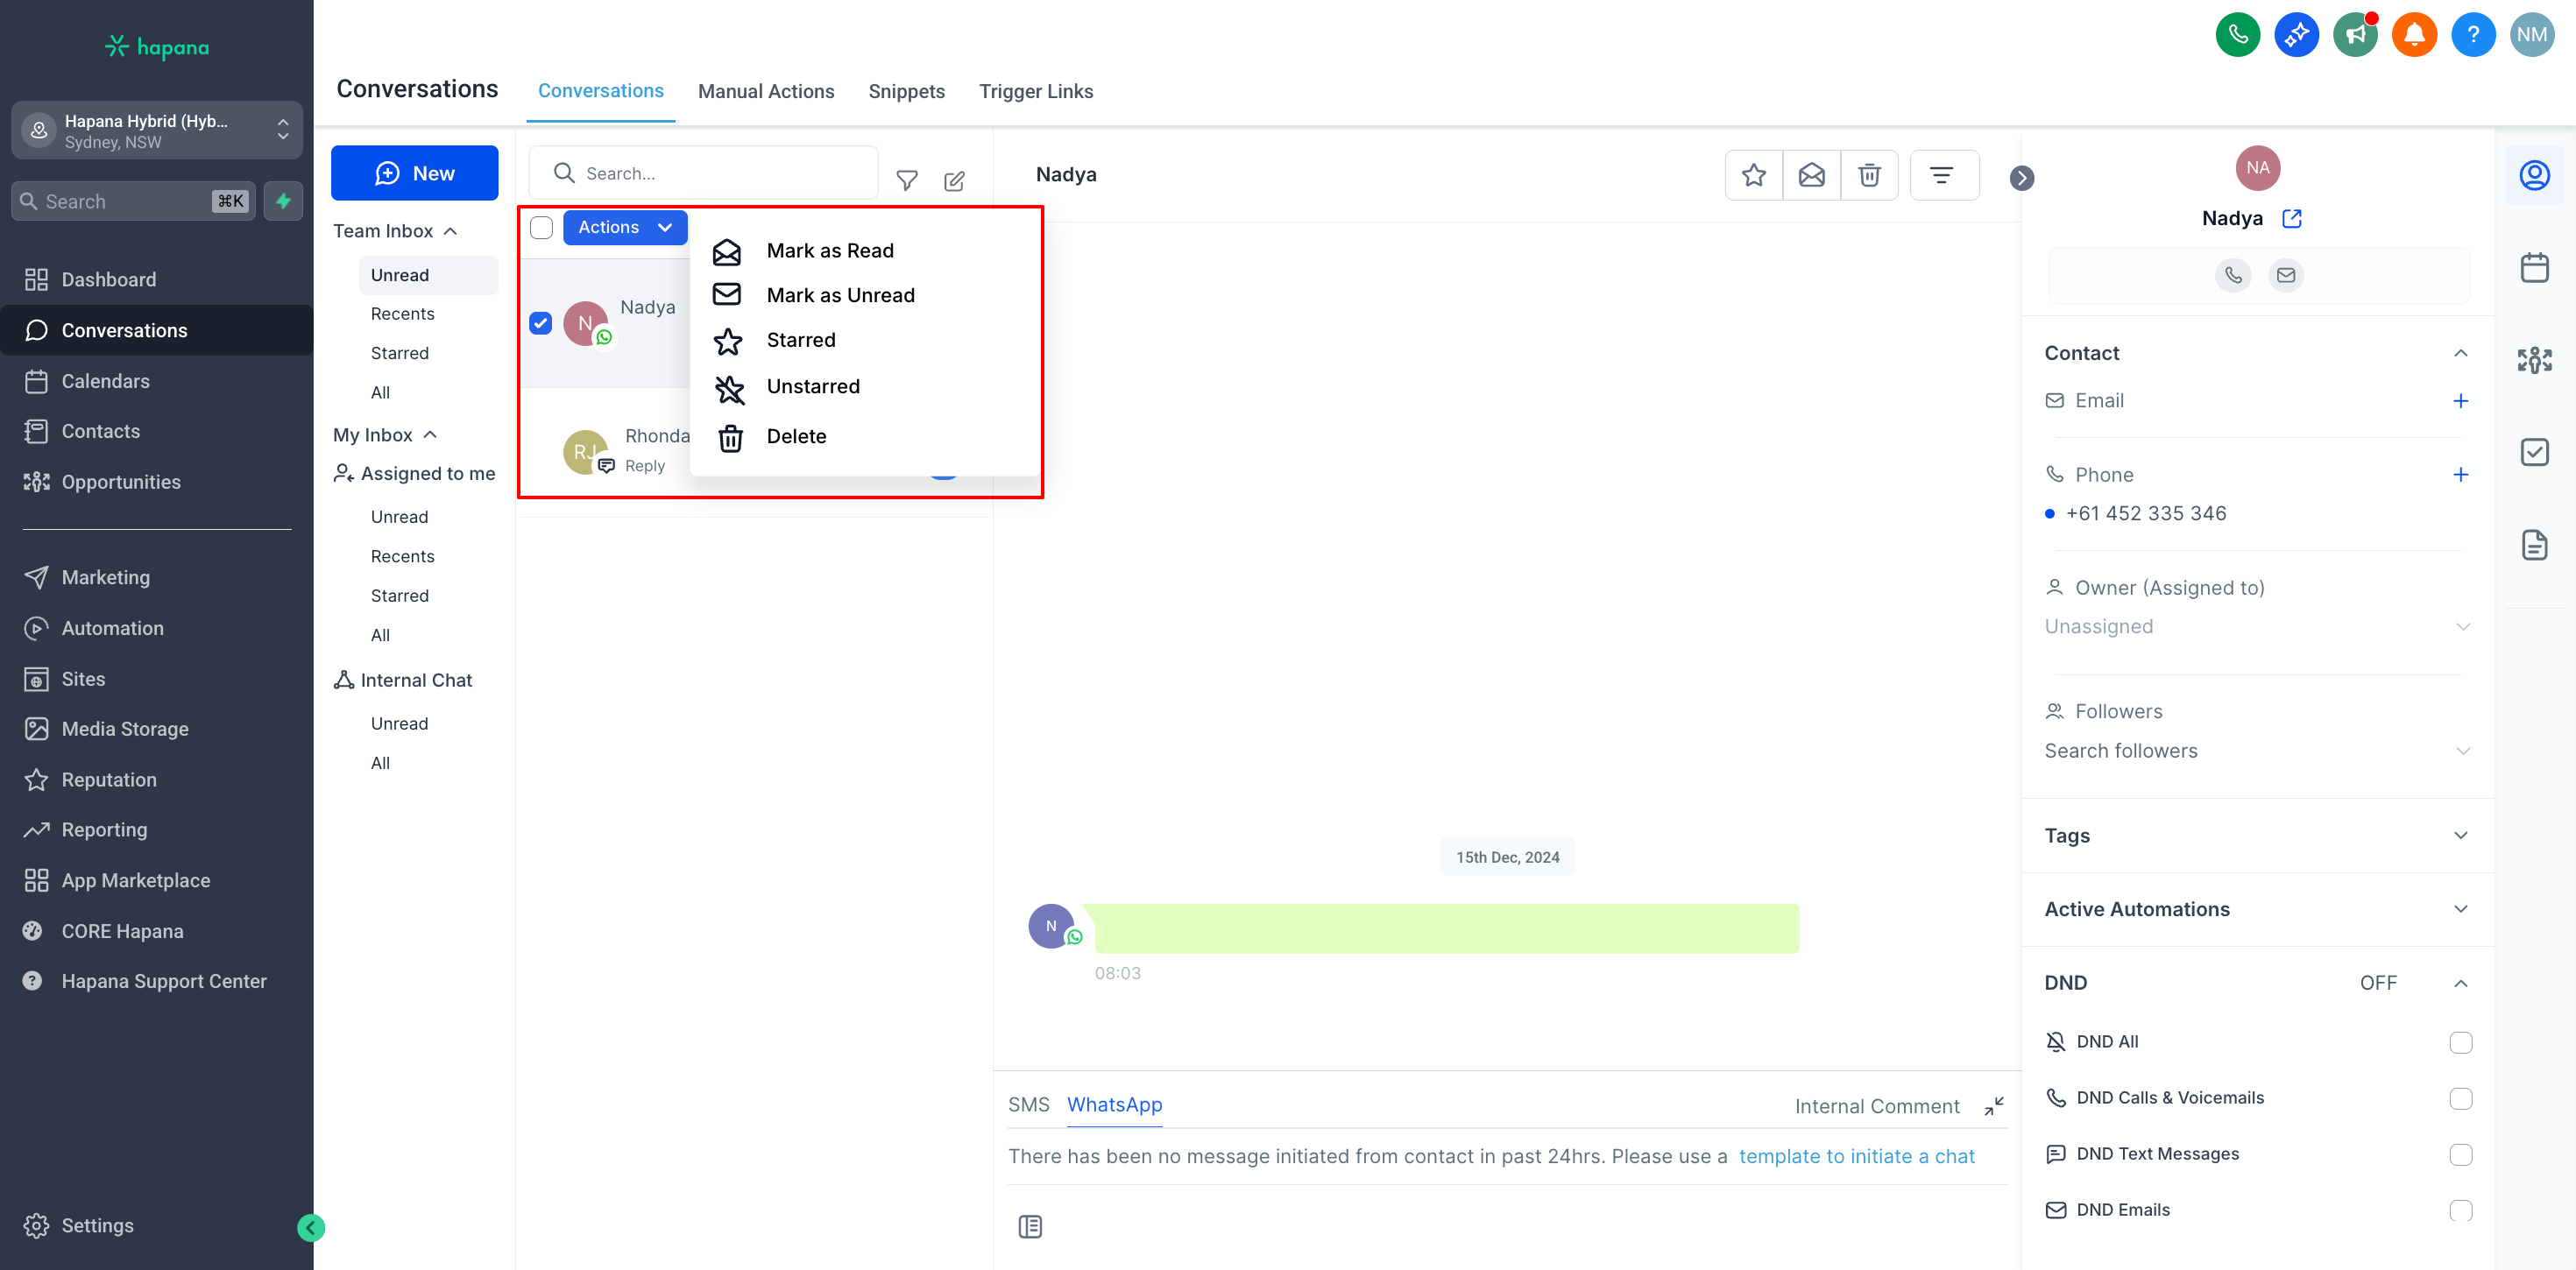Open the message template icon below composer

pyautogui.click(x=1030, y=1226)
